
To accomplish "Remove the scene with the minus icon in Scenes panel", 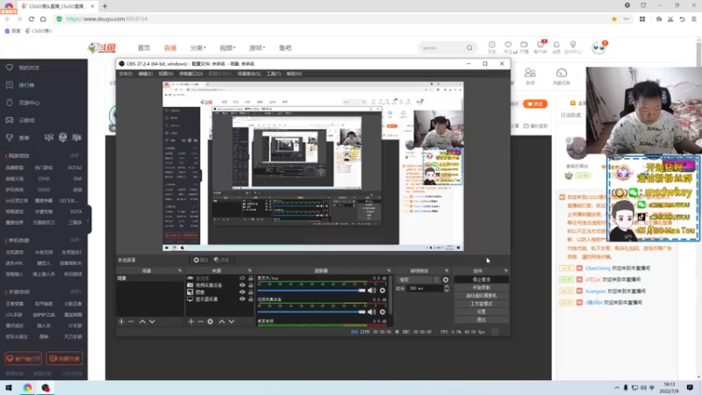I will [131, 321].
